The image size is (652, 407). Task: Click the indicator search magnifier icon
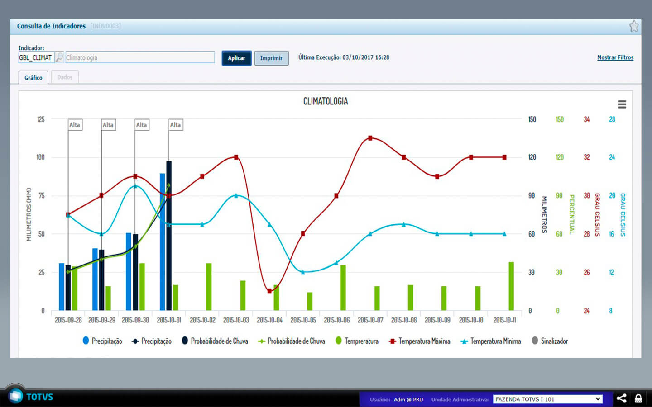[x=59, y=57]
